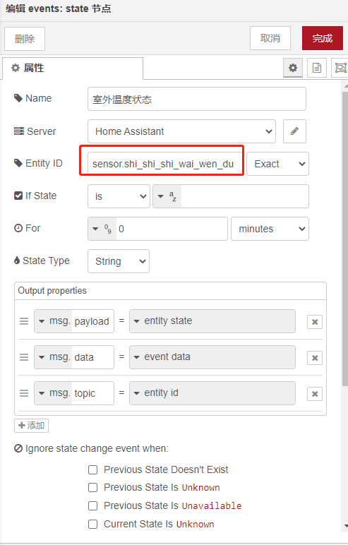Click the red 完成 button
Viewport: 348px width, 545px height.
[x=323, y=38]
